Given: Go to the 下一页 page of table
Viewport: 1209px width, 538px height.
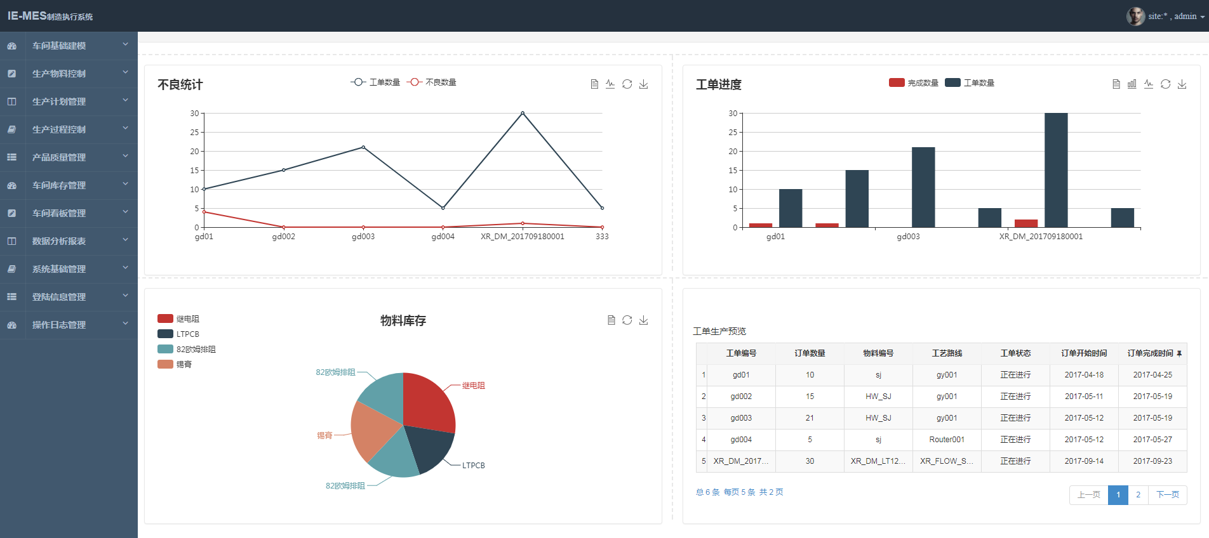Looking at the screenshot, I should (1167, 495).
